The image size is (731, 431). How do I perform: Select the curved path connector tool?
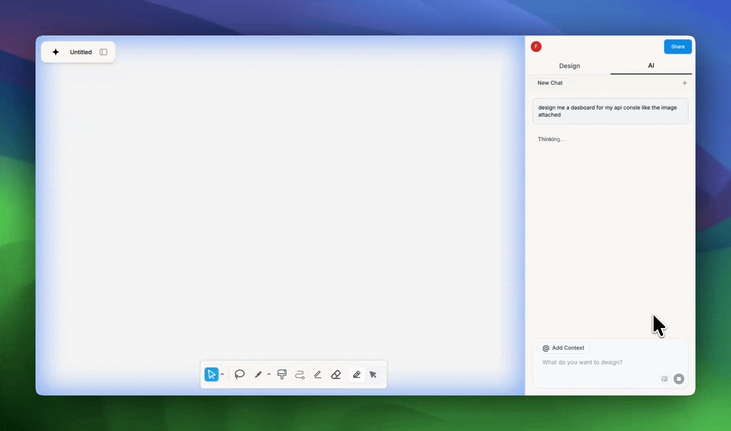(x=300, y=374)
